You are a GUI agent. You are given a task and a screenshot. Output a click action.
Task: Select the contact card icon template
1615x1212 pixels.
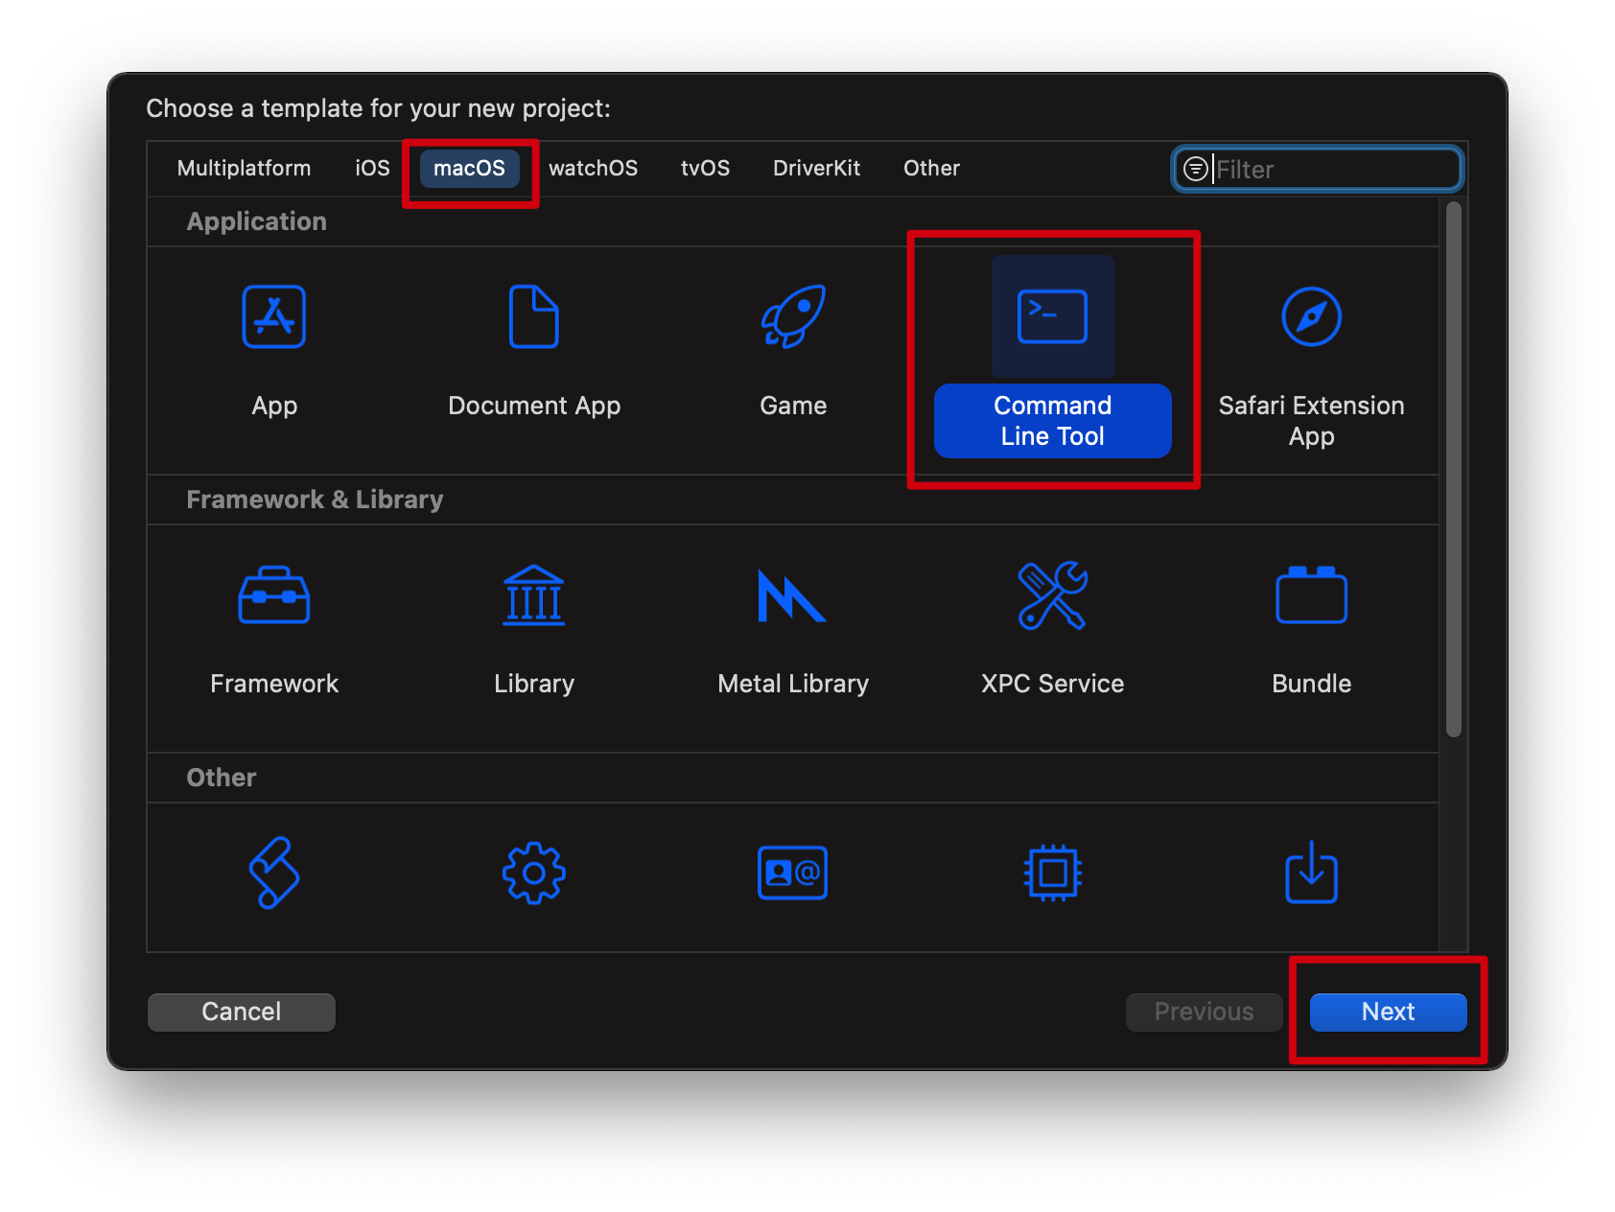coord(793,873)
